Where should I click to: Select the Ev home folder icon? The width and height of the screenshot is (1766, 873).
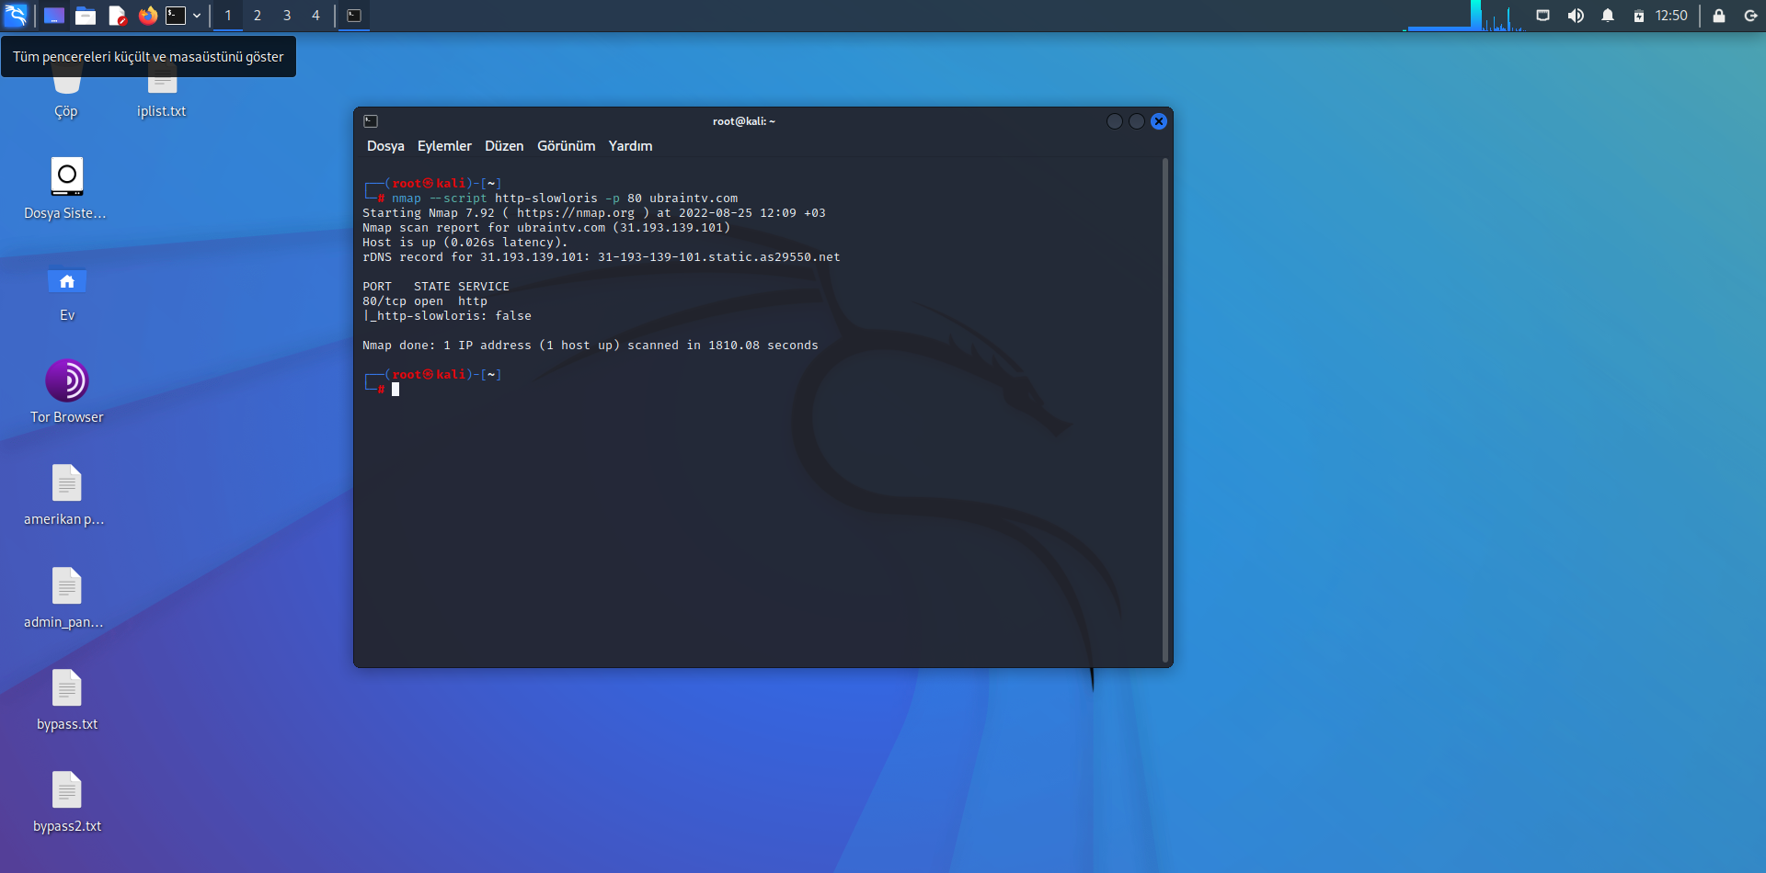point(67,293)
